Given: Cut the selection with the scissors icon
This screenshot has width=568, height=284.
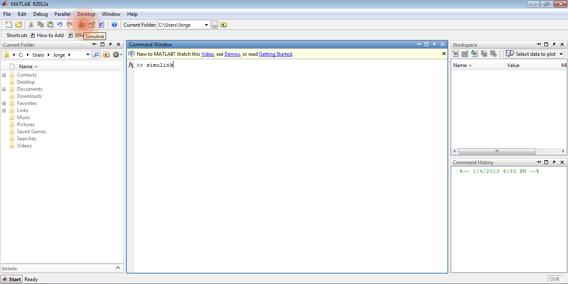Looking at the screenshot, I should (31, 25).
